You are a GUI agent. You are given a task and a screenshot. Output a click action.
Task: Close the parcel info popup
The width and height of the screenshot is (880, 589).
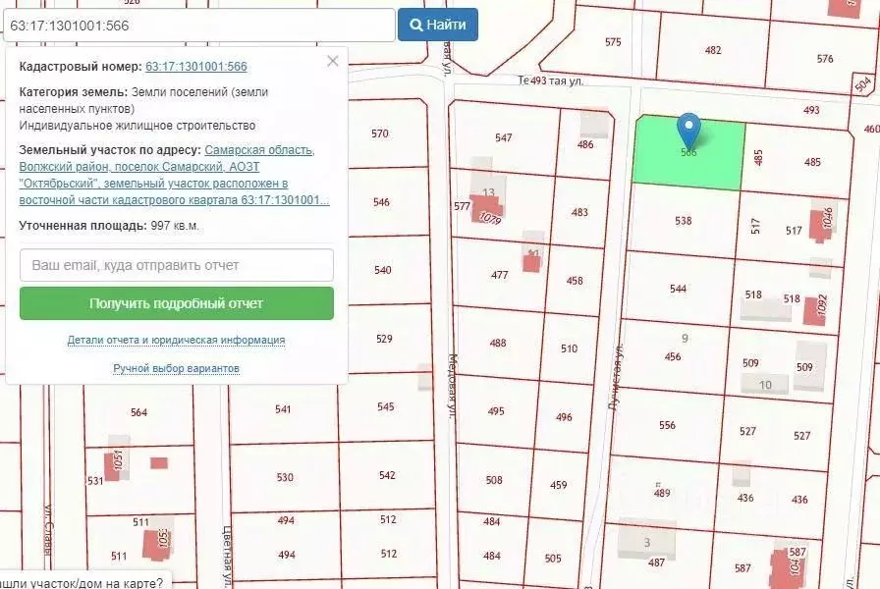(x=333, y=61)
